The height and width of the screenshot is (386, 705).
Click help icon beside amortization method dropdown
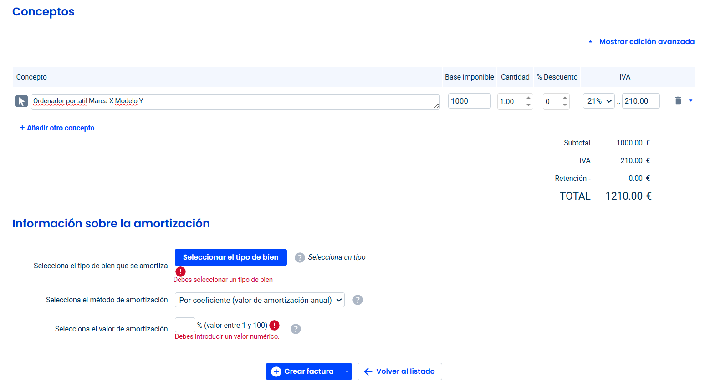pyautogui.click(x=358, y=300)
